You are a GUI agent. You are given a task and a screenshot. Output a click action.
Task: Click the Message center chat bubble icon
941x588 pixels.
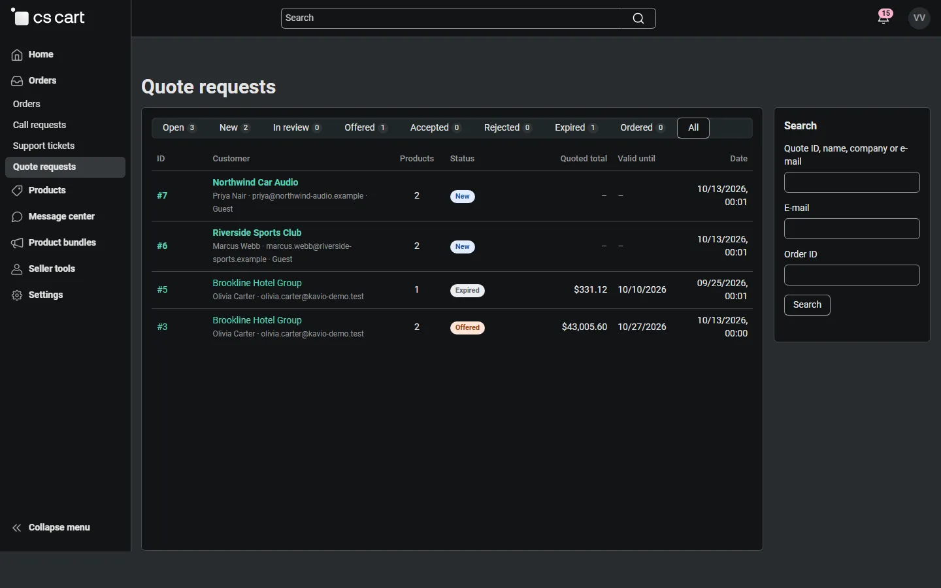(17, 217)
